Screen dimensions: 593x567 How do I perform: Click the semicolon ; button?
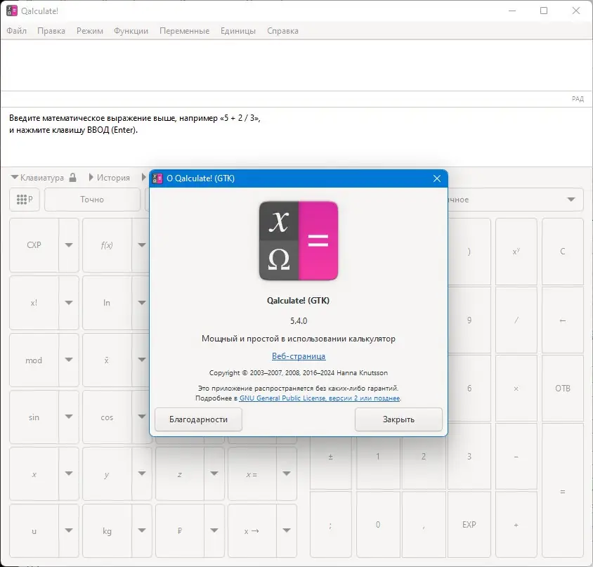[x=330, y=525]
